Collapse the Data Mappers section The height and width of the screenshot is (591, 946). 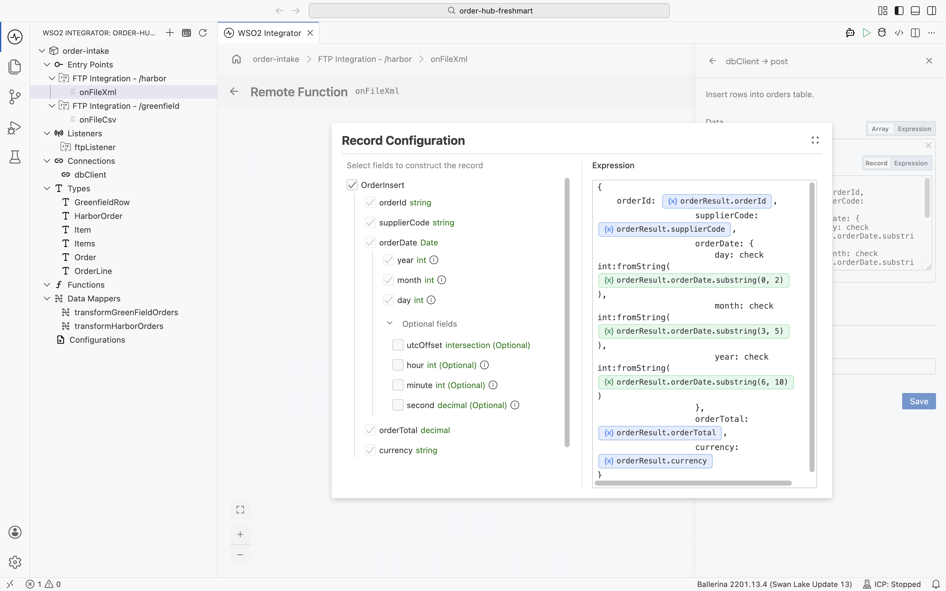click(47, 299)
